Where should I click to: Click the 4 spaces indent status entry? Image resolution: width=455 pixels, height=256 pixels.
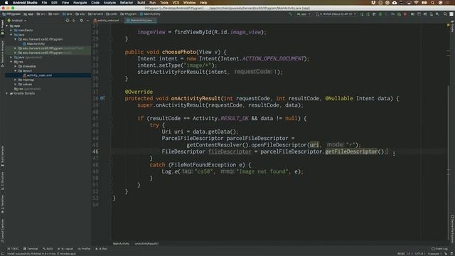point(434,254)
